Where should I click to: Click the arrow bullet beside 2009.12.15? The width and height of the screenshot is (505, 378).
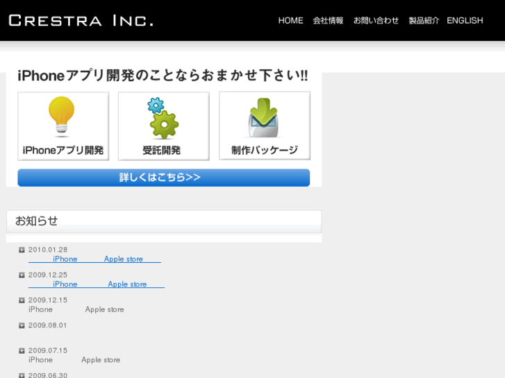coord(22,300)
